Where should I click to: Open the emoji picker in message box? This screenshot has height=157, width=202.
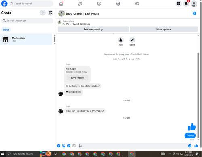(x=189, y=146)
